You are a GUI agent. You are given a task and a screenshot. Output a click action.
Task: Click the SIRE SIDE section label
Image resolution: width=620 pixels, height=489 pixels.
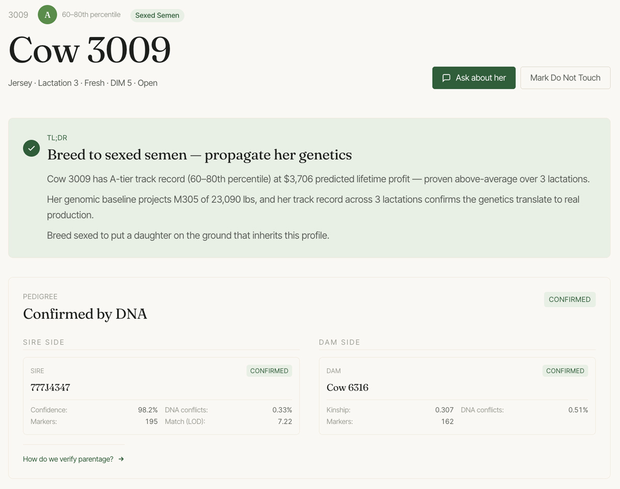pyautogui.click(x=43, y=342)
